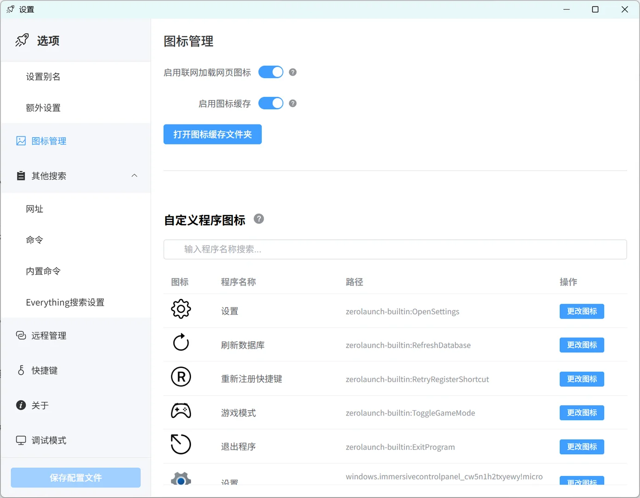640x498 pixels.
Task: Click the refresh icon for 刷新数据库
Action: point(180,343)
